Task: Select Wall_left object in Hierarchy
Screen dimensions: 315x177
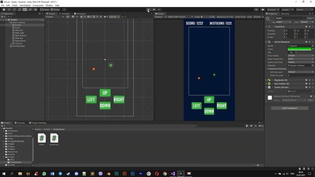Action: (x=19, y=30)
